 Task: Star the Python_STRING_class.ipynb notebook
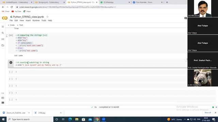click(x=47, y=17)
